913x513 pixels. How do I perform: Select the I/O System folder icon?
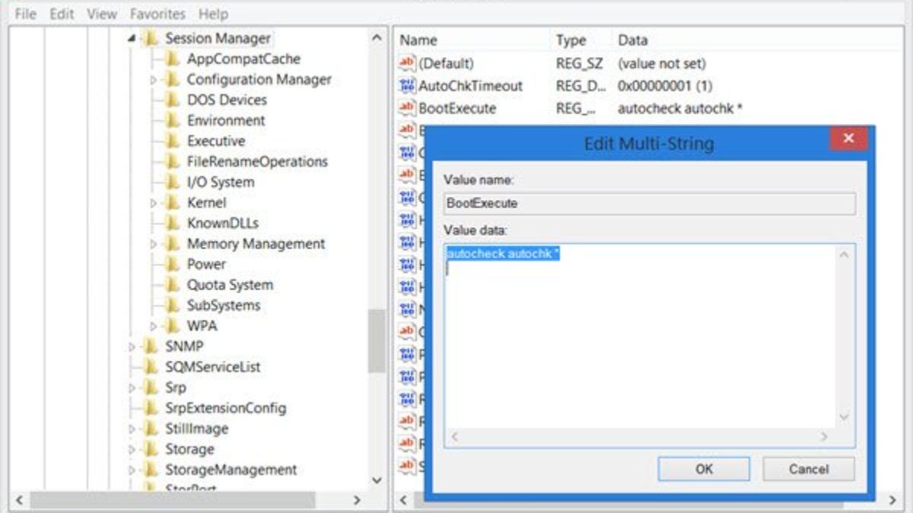pos(173,182)
